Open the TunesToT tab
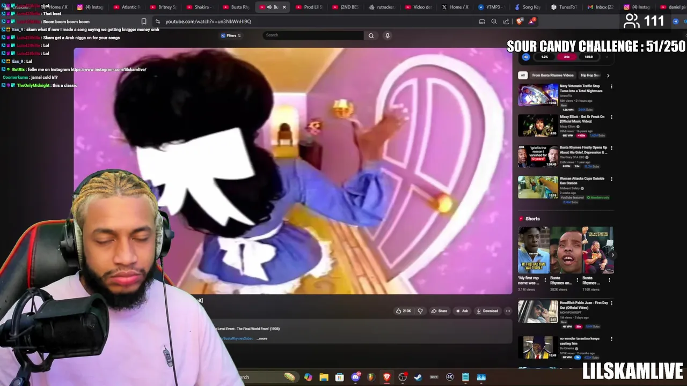 pos(564,7)
